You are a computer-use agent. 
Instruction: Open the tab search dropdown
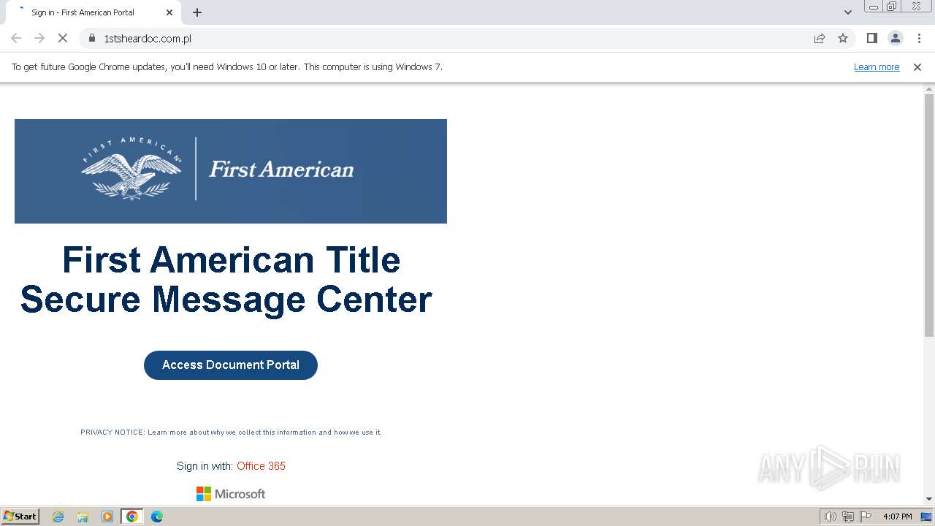click(x=848, y=12)
